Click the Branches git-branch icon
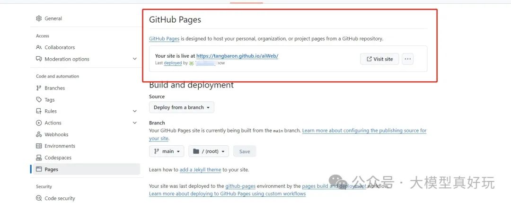This screenshot has height=203, width=511. pyautogui.click(x=39, y=88)
